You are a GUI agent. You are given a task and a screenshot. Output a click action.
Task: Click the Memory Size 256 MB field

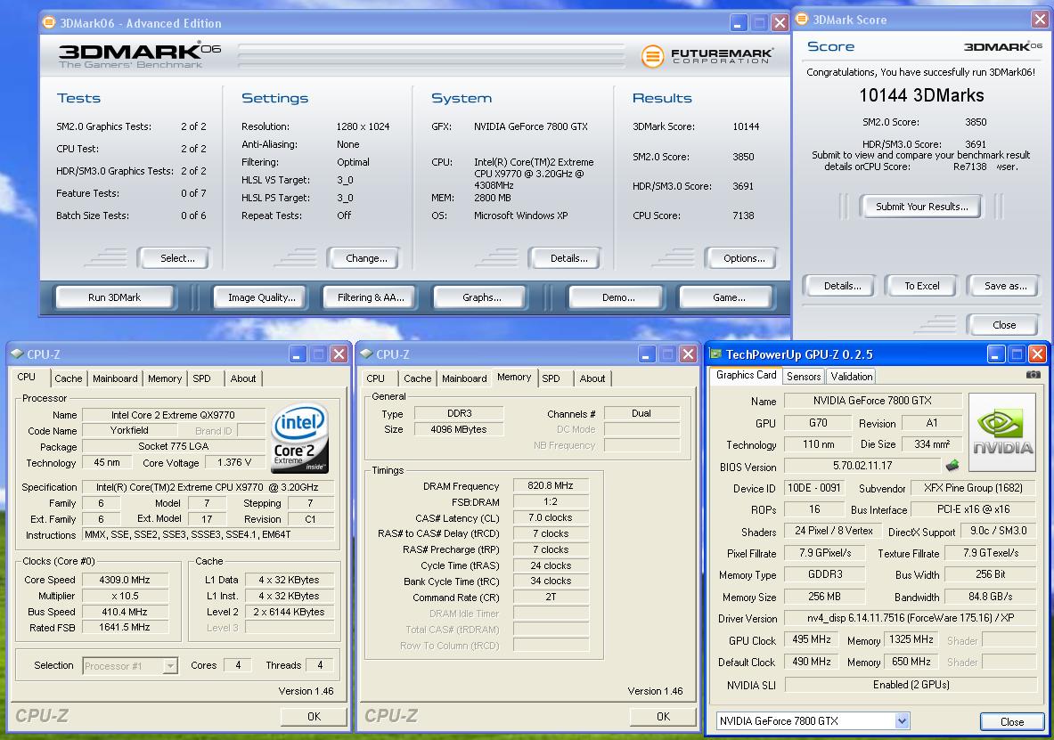pyautogui.click(x=825, y=596)
